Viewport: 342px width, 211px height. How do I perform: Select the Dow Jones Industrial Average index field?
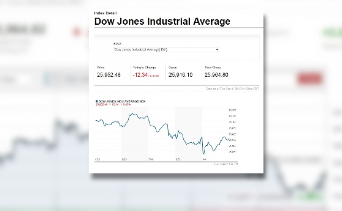[x=165, y=50]
